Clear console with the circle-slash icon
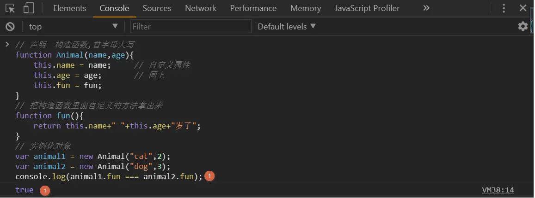This screenshot has height=198, width=535. [10, 27]
